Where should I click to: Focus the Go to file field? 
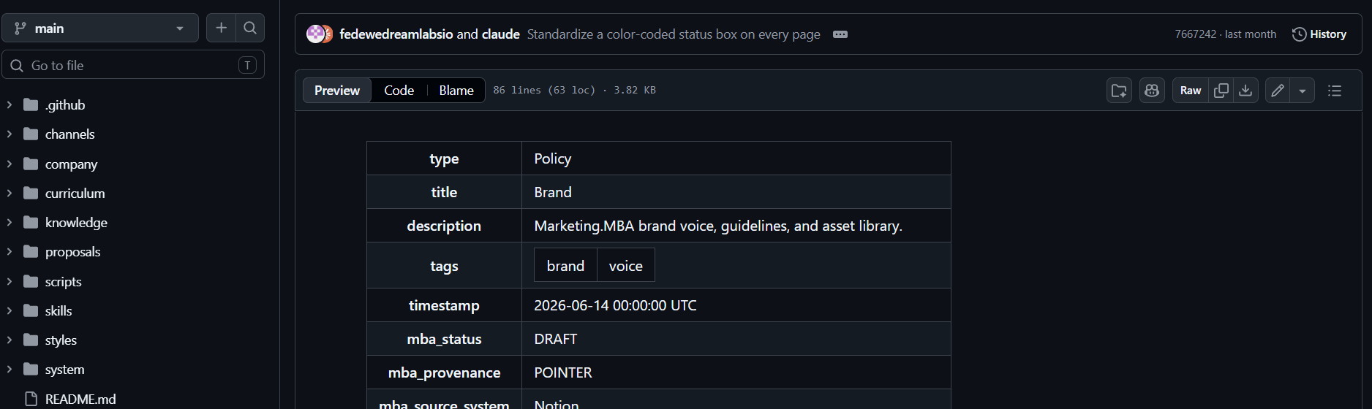(x=133, y=65)
